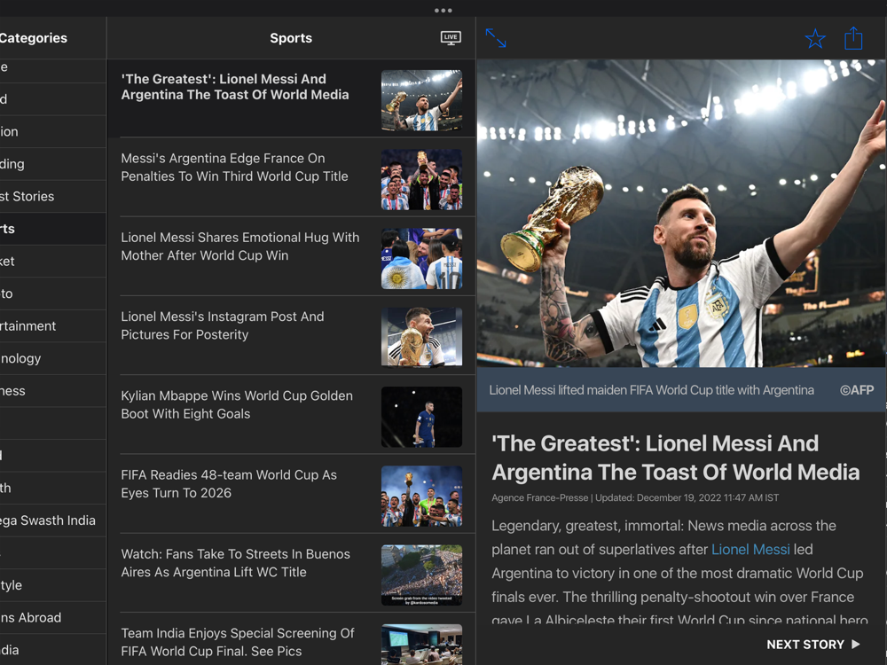
Task: Tap the main Messi article photo
Action: [x=681, y=213]
